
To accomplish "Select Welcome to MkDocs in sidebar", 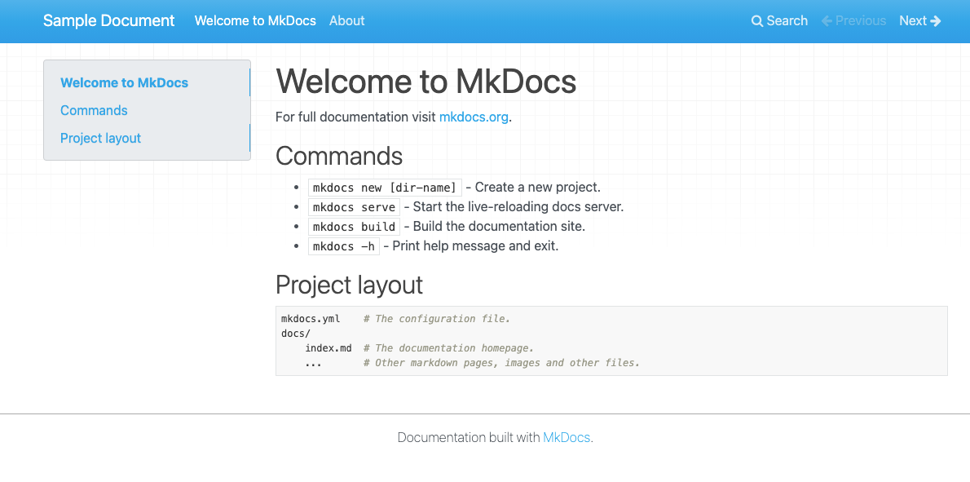I will click(x=125, y=82).
